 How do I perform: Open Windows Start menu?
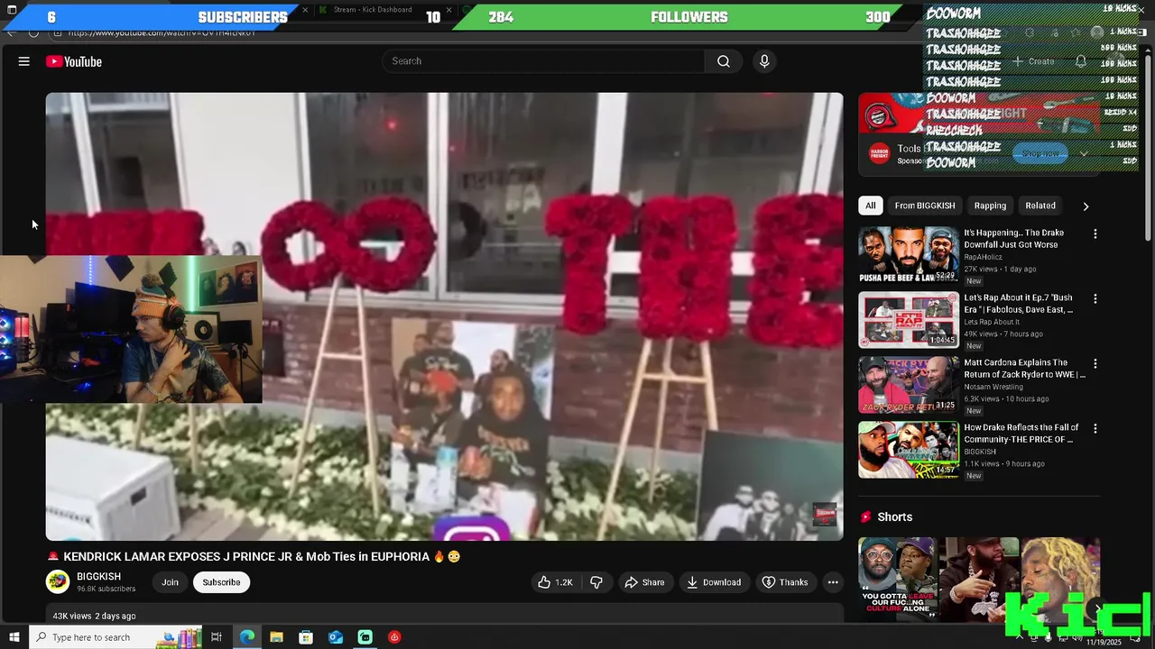click(x=14, y=637)
